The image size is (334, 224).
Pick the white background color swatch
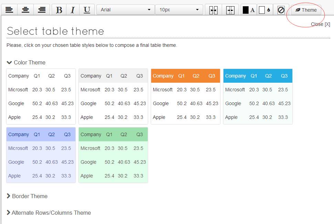coord(262,10)
